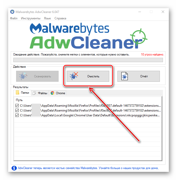
Task: Click the blue info icon at bottom
Action: tap(14, 168)
